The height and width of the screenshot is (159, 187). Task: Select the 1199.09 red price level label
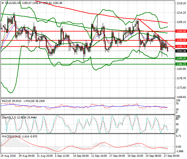pos(181,40)
